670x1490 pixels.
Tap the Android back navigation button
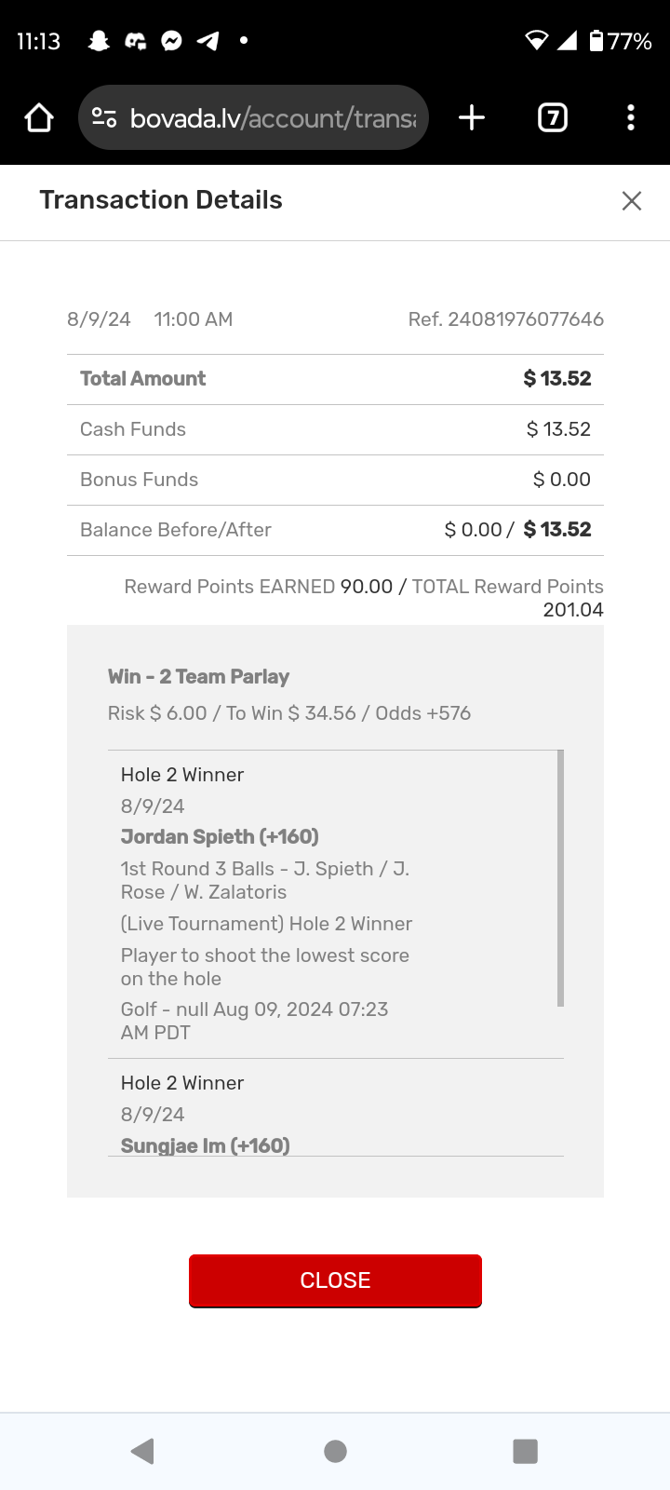[x=142, y=1451]
